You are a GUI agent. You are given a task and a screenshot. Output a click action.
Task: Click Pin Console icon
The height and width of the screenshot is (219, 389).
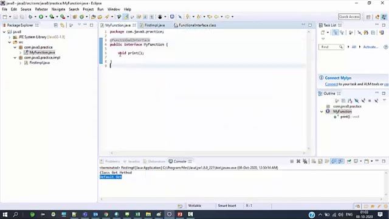point(349,161)
